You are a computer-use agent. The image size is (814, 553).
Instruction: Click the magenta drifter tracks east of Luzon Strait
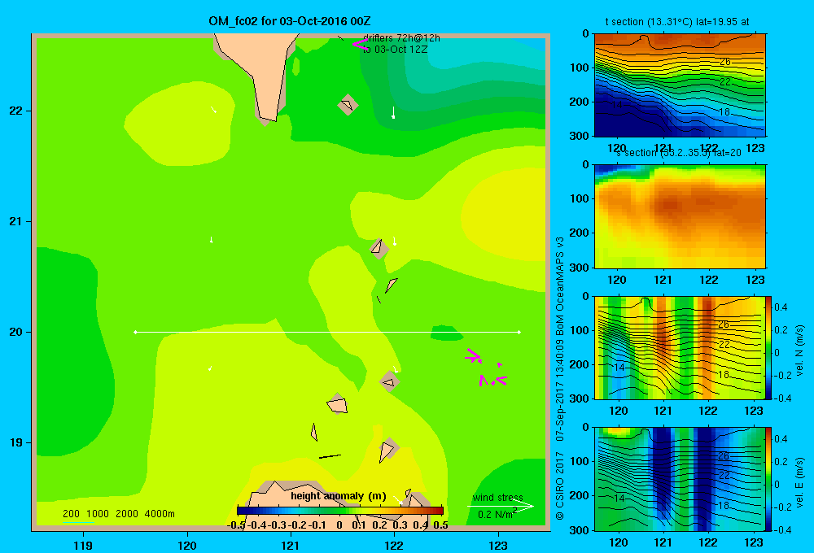[x=487, y=367]
